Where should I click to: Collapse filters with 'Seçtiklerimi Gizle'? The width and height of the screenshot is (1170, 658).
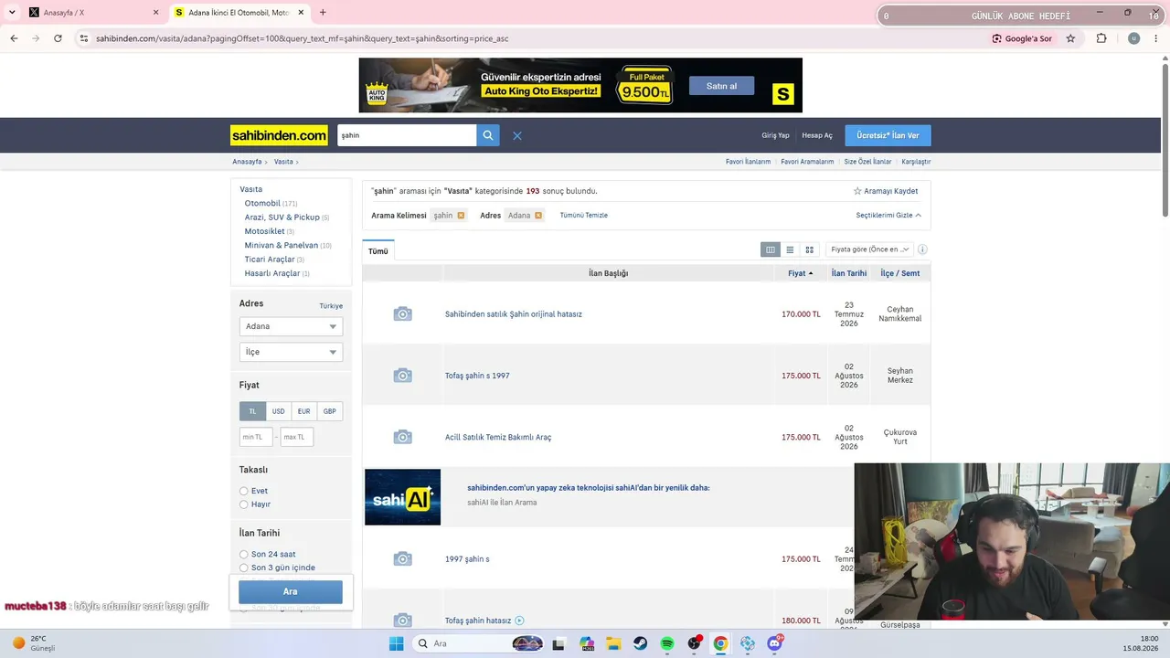click(x=888, y=216)
